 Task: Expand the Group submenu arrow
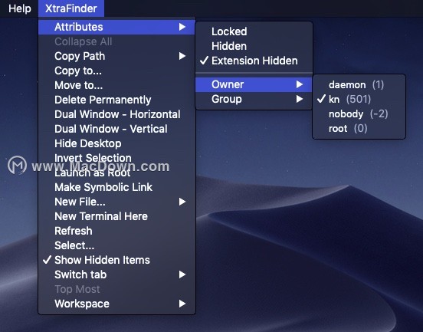point(300,99)
